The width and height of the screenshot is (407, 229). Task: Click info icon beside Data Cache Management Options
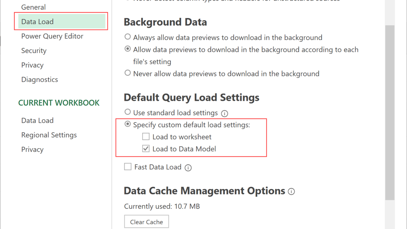[x=291, y=191]
